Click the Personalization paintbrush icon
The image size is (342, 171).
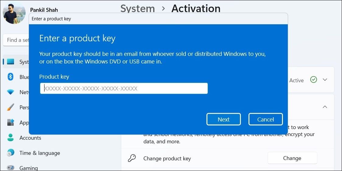click(11, 107)
